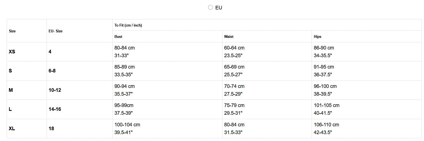The width and height of the screenshot is (424, 141).
Task: Select the EU radio button
Action: coord(210,7)
